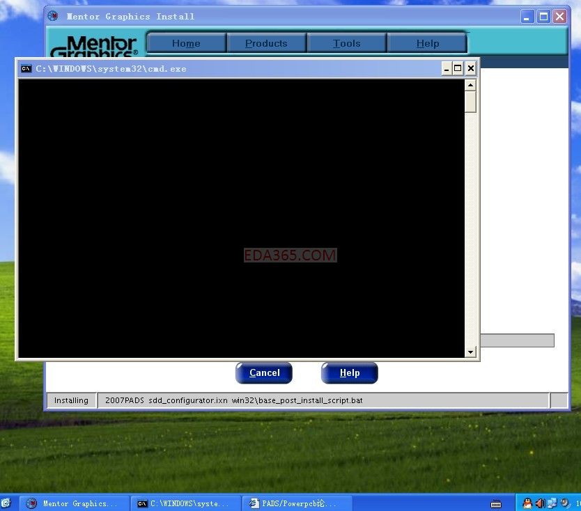Click the network connections tray icon
Image resolution: width=581 pixels, height=511 pixels.
click(552, 503)
